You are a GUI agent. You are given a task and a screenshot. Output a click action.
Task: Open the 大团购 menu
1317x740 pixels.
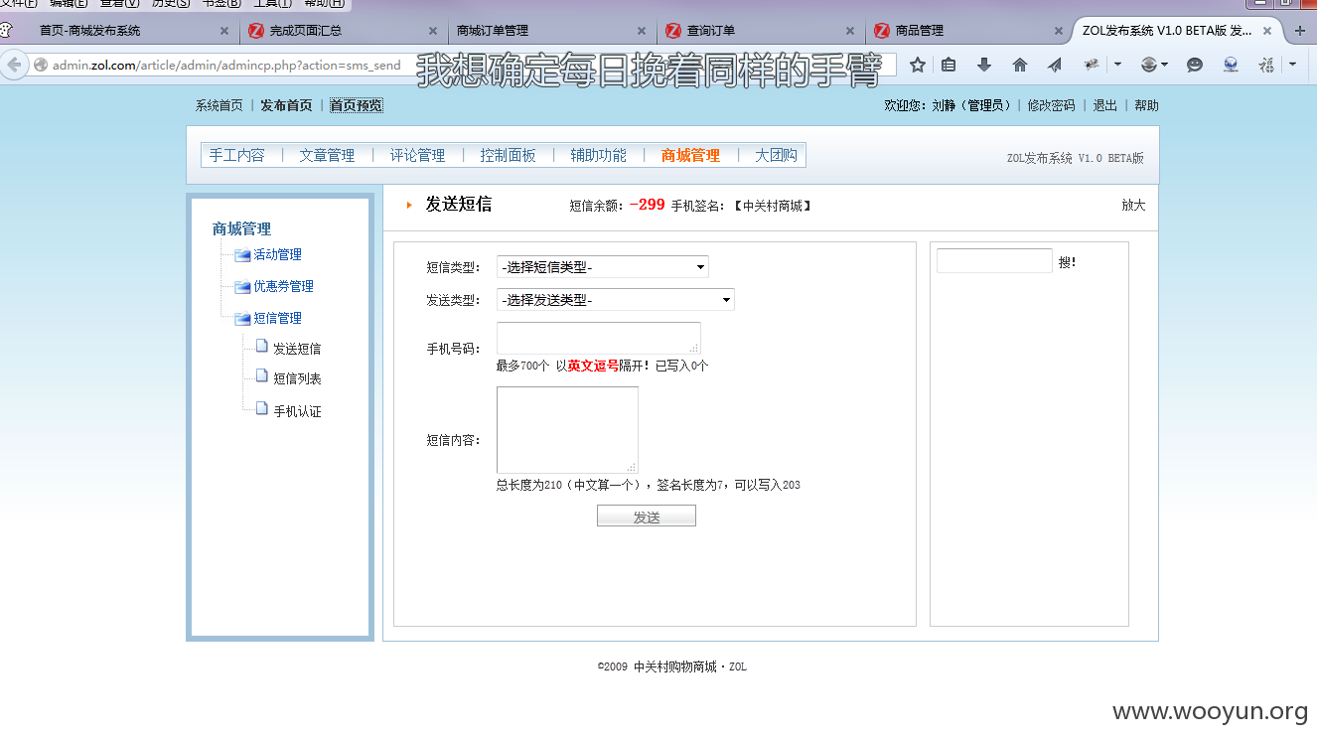point(776,156)
